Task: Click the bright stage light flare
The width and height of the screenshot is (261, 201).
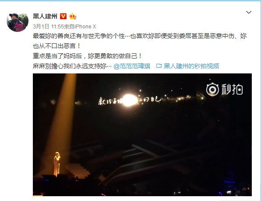Action: pos(130,100)
